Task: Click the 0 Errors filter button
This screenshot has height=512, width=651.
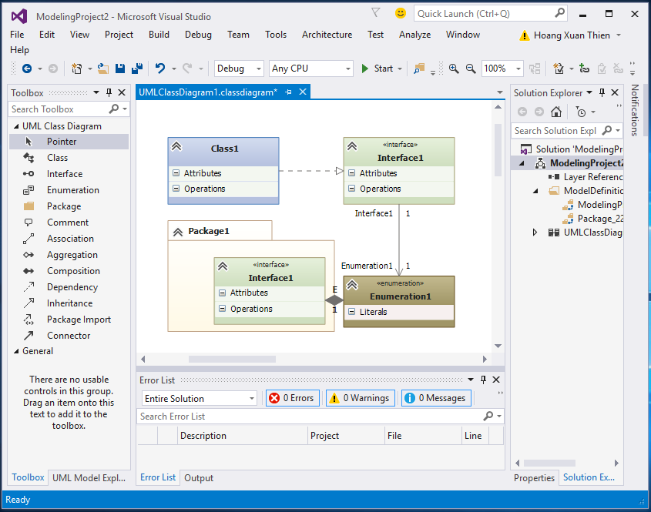Action: coord(292,398)
